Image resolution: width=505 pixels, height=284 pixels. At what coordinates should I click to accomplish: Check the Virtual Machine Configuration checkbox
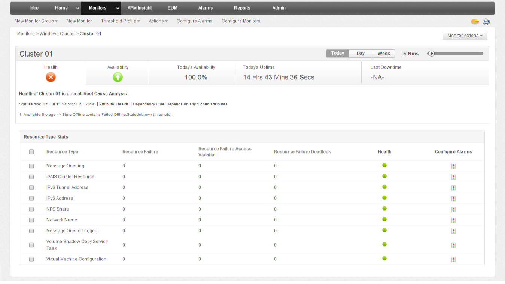tap(31, 259)
